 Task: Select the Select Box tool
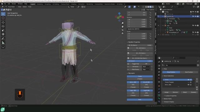tap(3, 14)
